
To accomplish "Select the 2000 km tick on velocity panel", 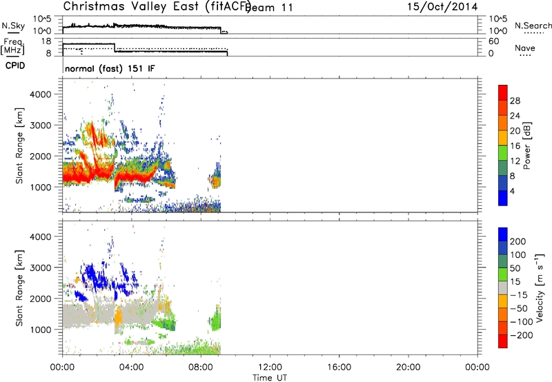I will (41, 299).
